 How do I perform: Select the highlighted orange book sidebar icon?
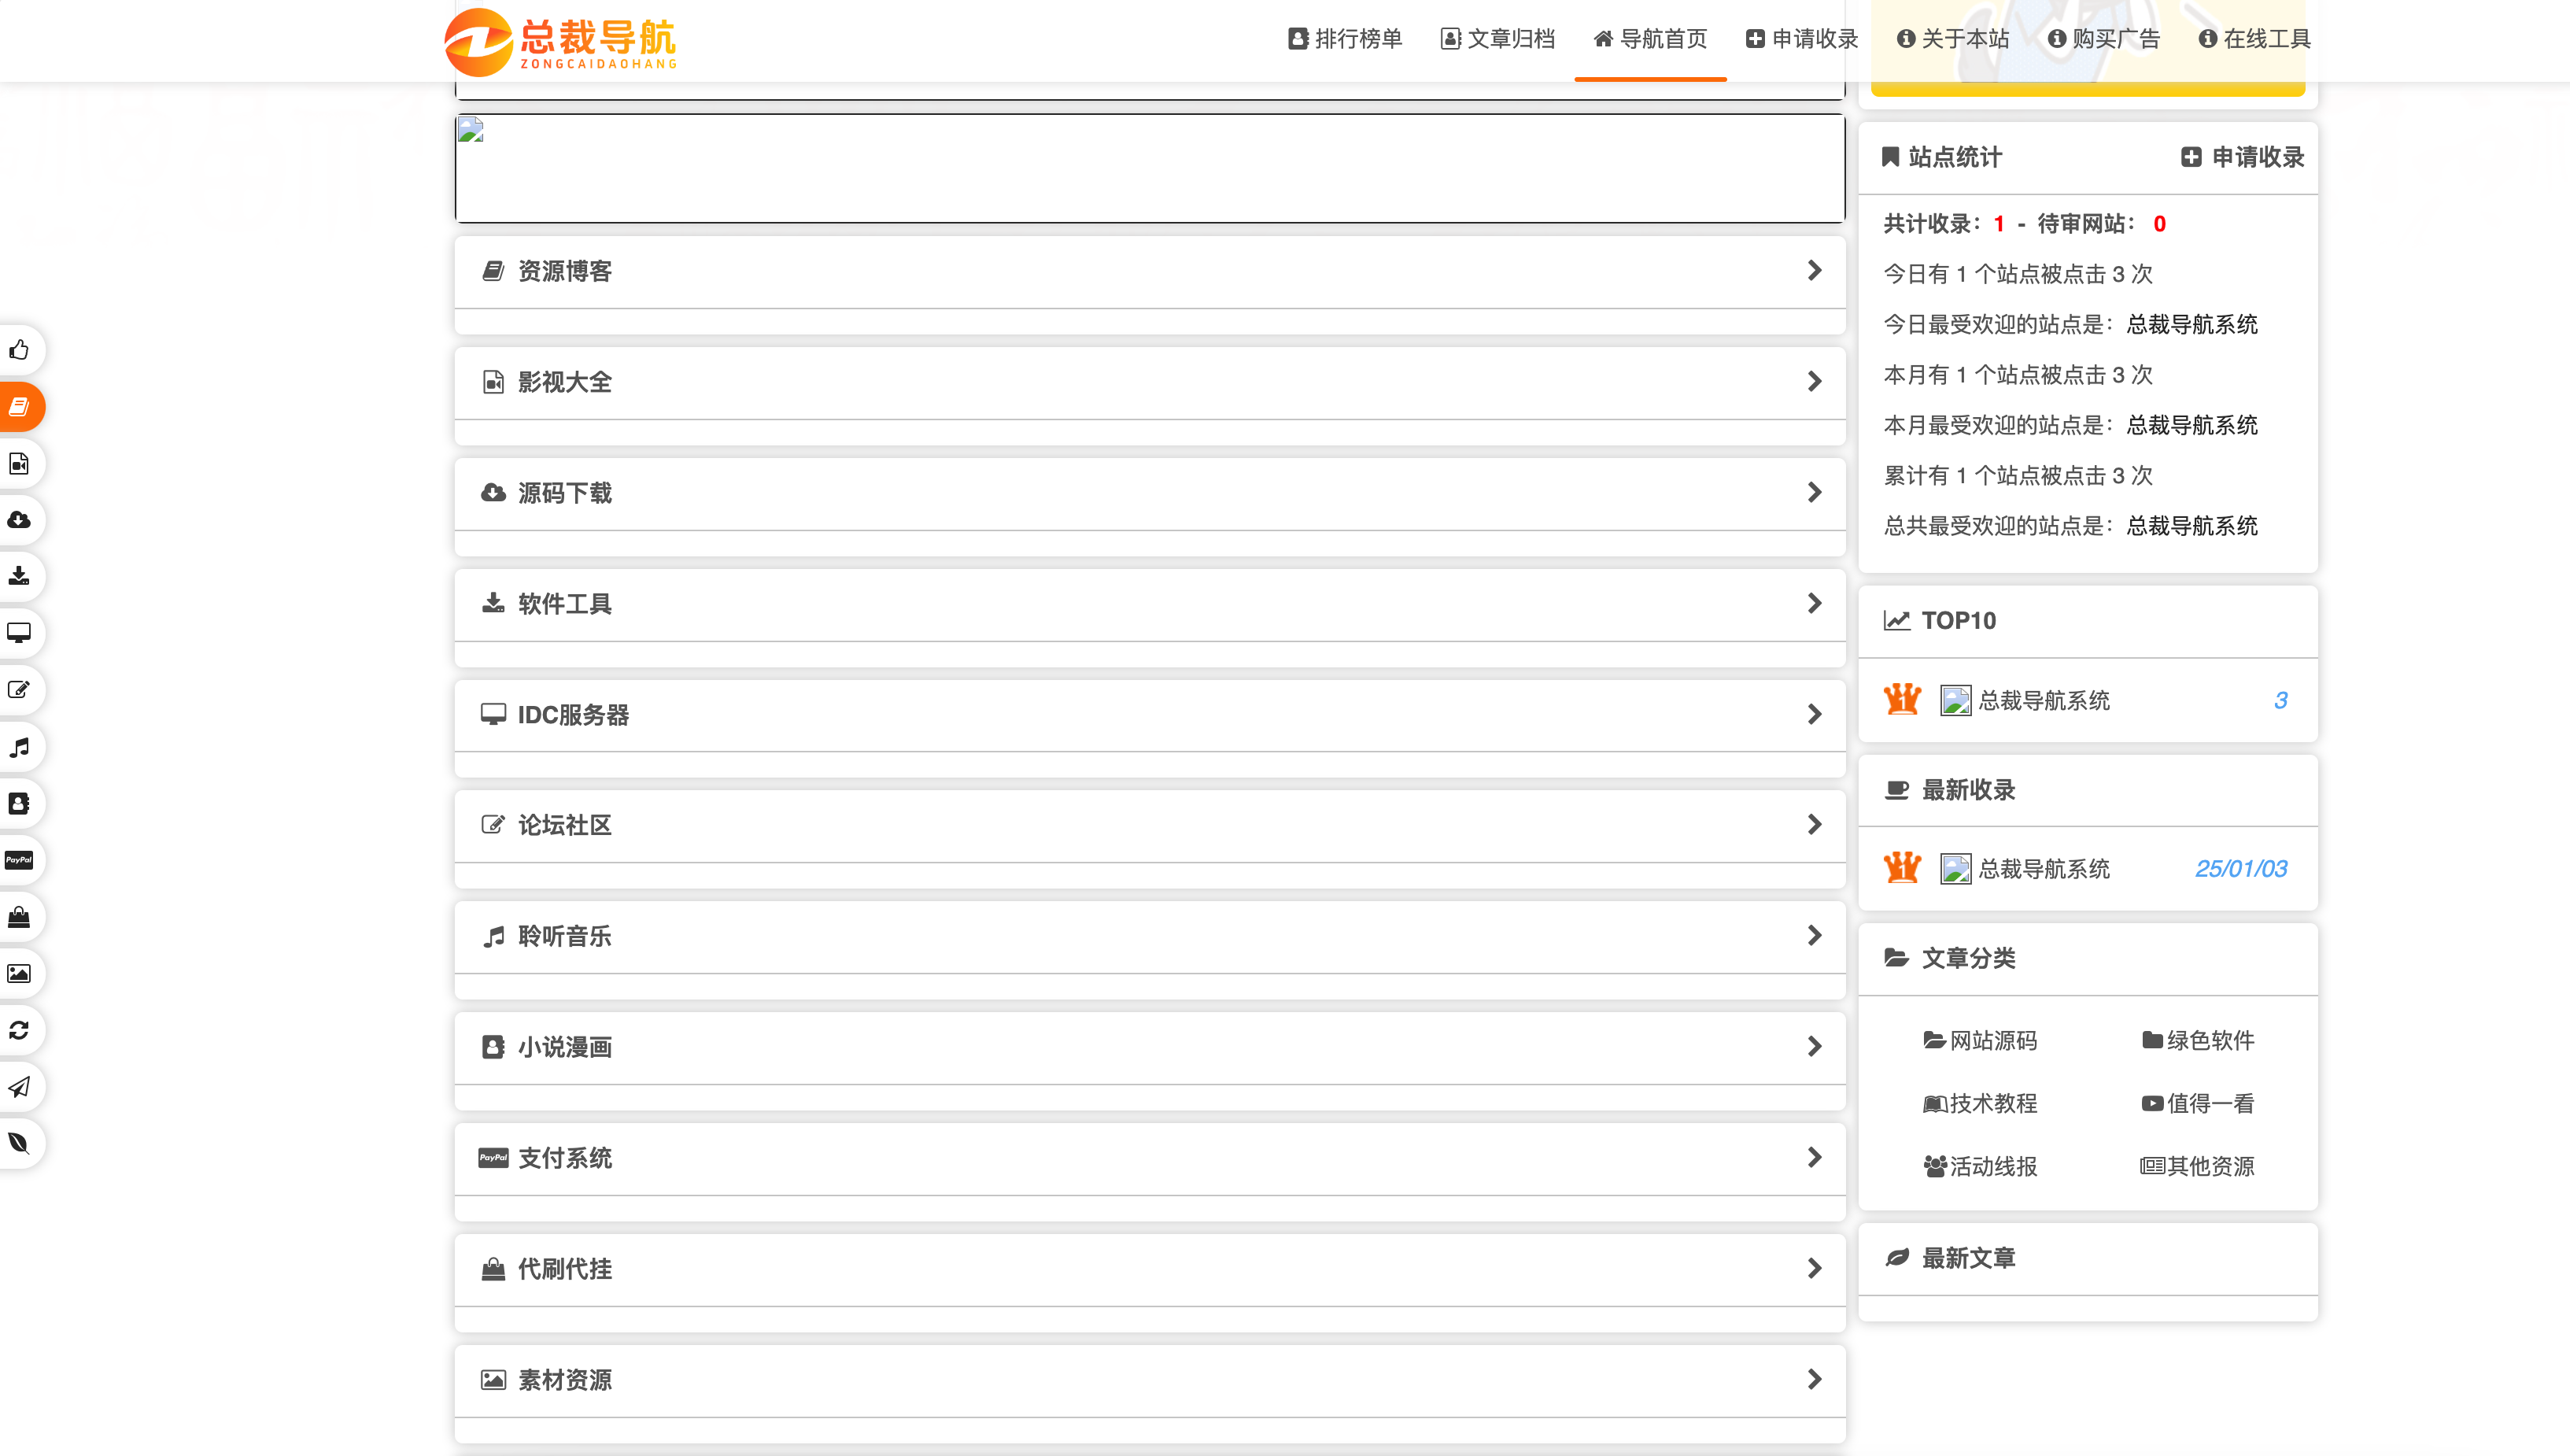[19, 406]
